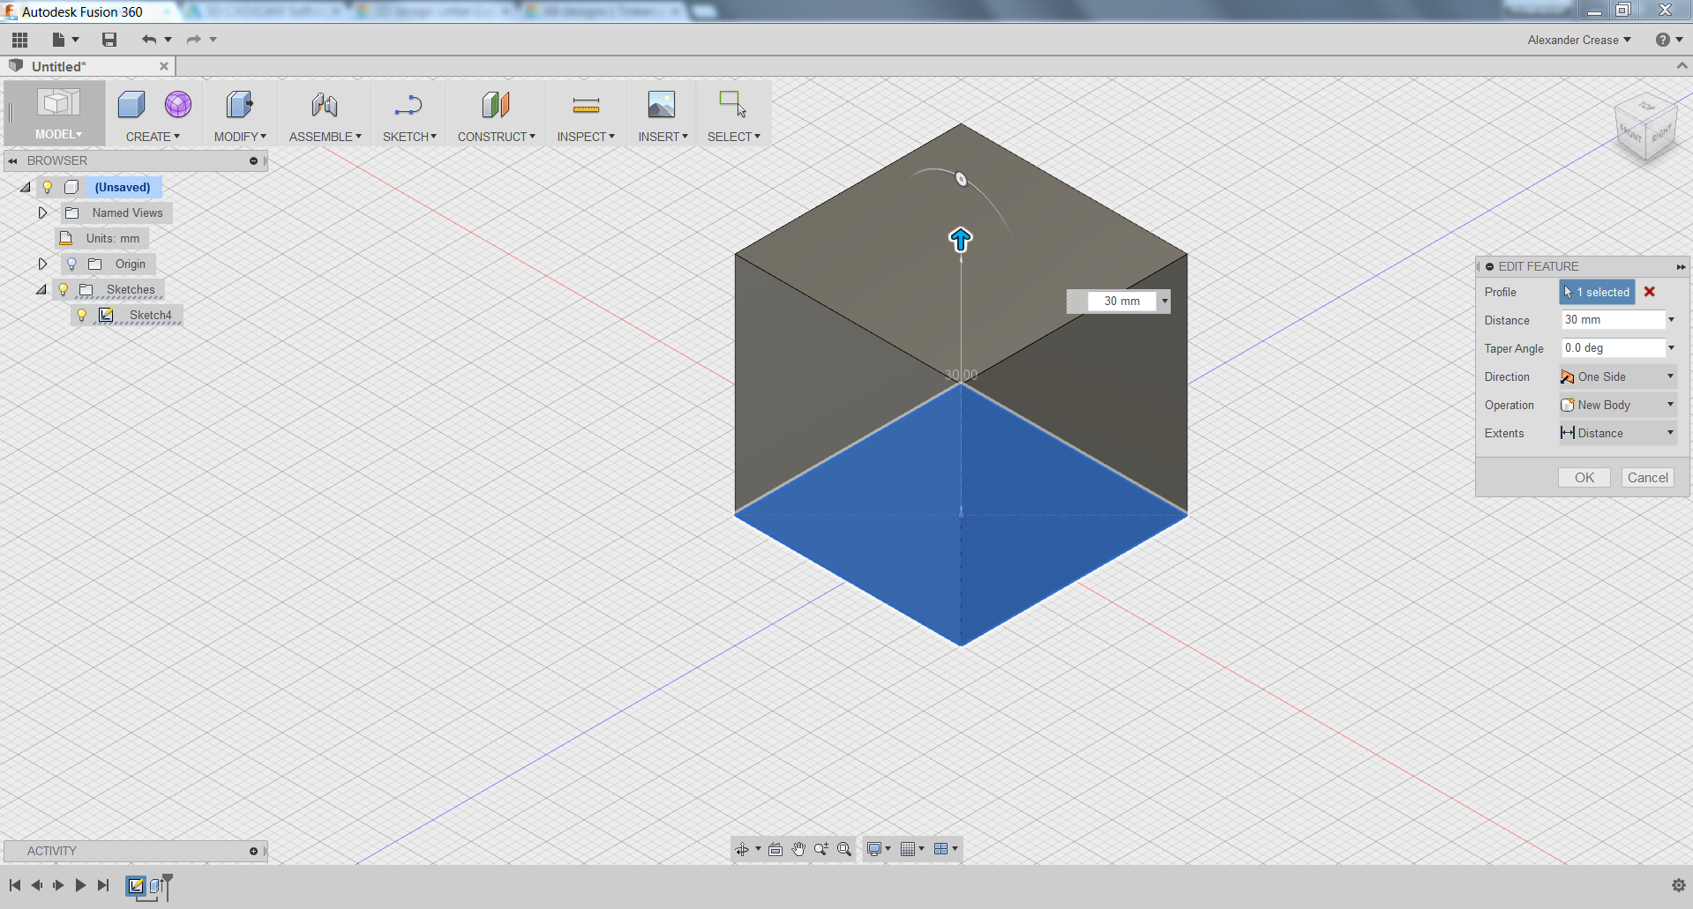Expand the Named Views tree item
Image resolution: width=1693 pixels, height=909 pixels.
(41, 212)
